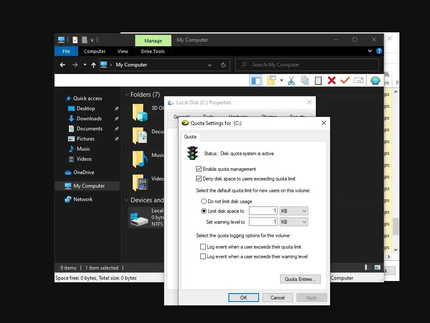Click OK in Quota Settings dialog
The image size is (430, 323).
pos(244,297)
